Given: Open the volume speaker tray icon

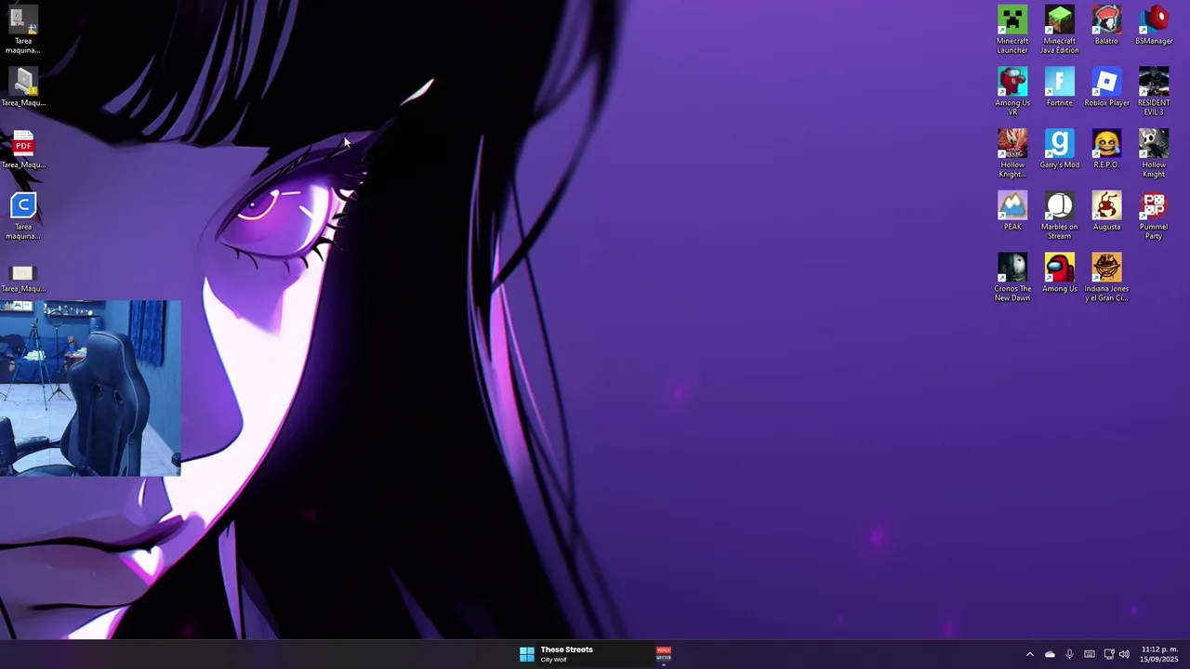Looking at the screenshot, I should pos(1124,654).
